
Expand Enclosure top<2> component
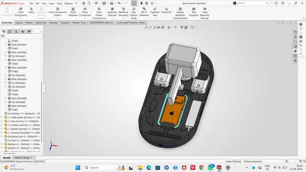pyautogui.click(x=2, y=137)
